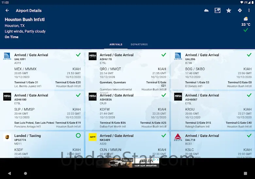255x179 pixels.
Task: Tap status checkmark on DAL718 card
Action: click(249, 136)
